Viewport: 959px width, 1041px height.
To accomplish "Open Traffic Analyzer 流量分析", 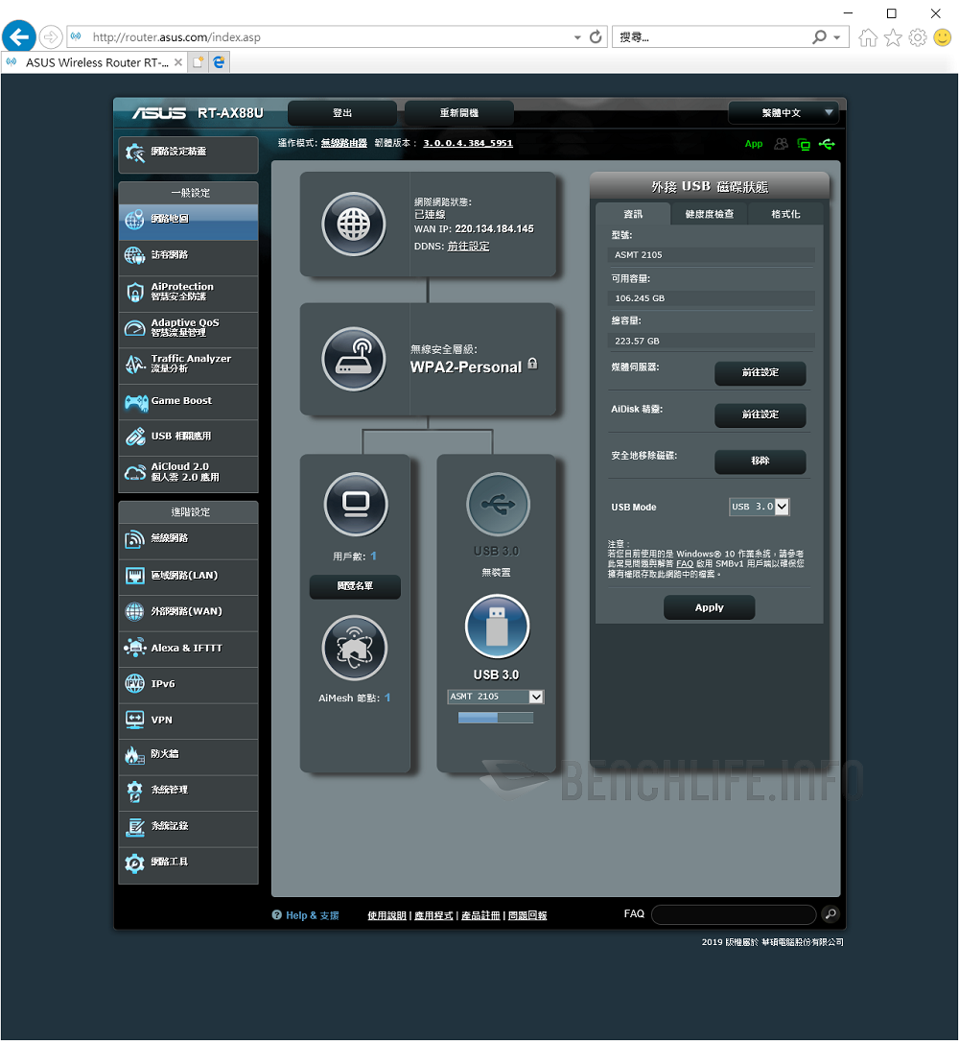I will [188, 364].
